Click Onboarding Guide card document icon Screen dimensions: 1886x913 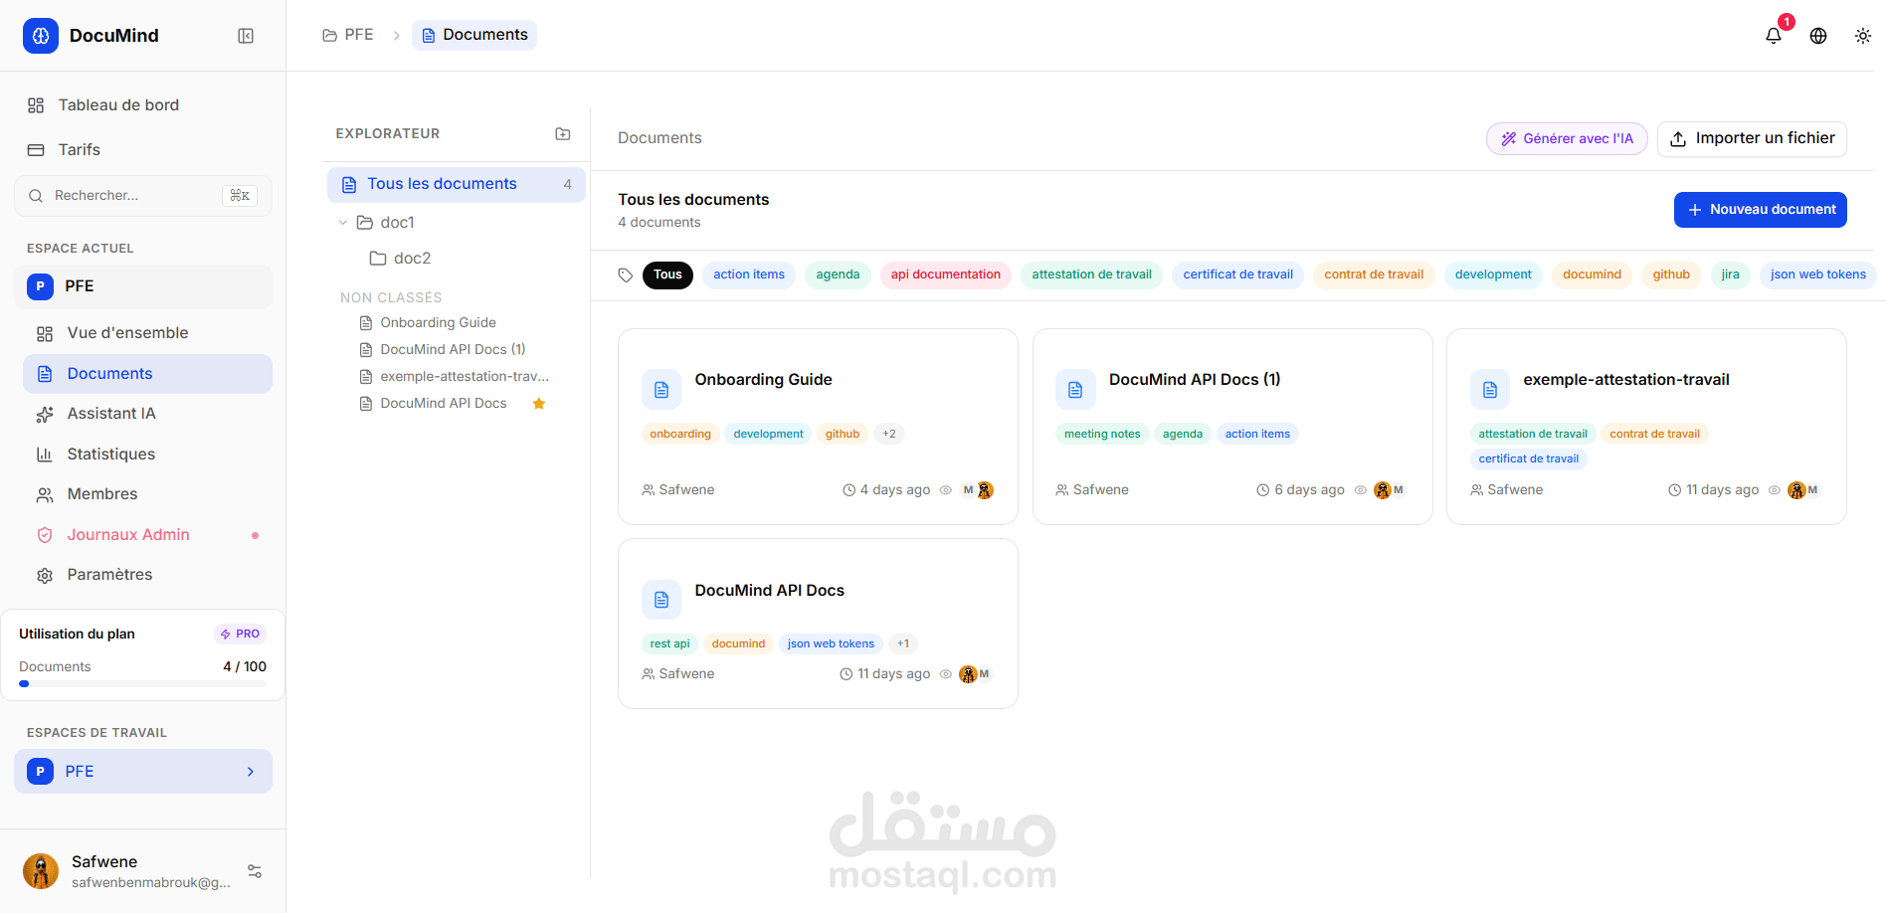[x=661, y=390]
